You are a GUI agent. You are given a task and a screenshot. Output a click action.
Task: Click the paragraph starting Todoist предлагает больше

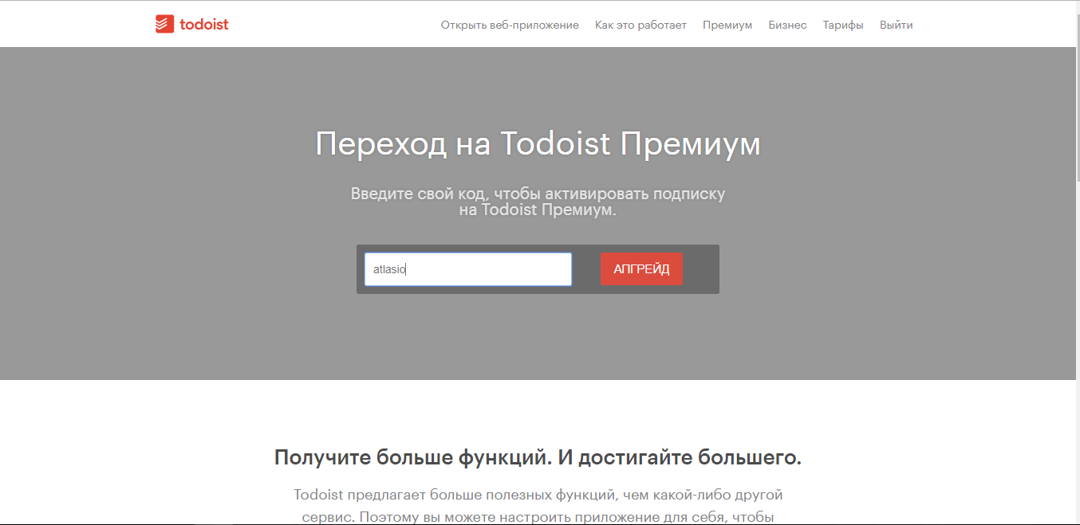coord(538,495)
